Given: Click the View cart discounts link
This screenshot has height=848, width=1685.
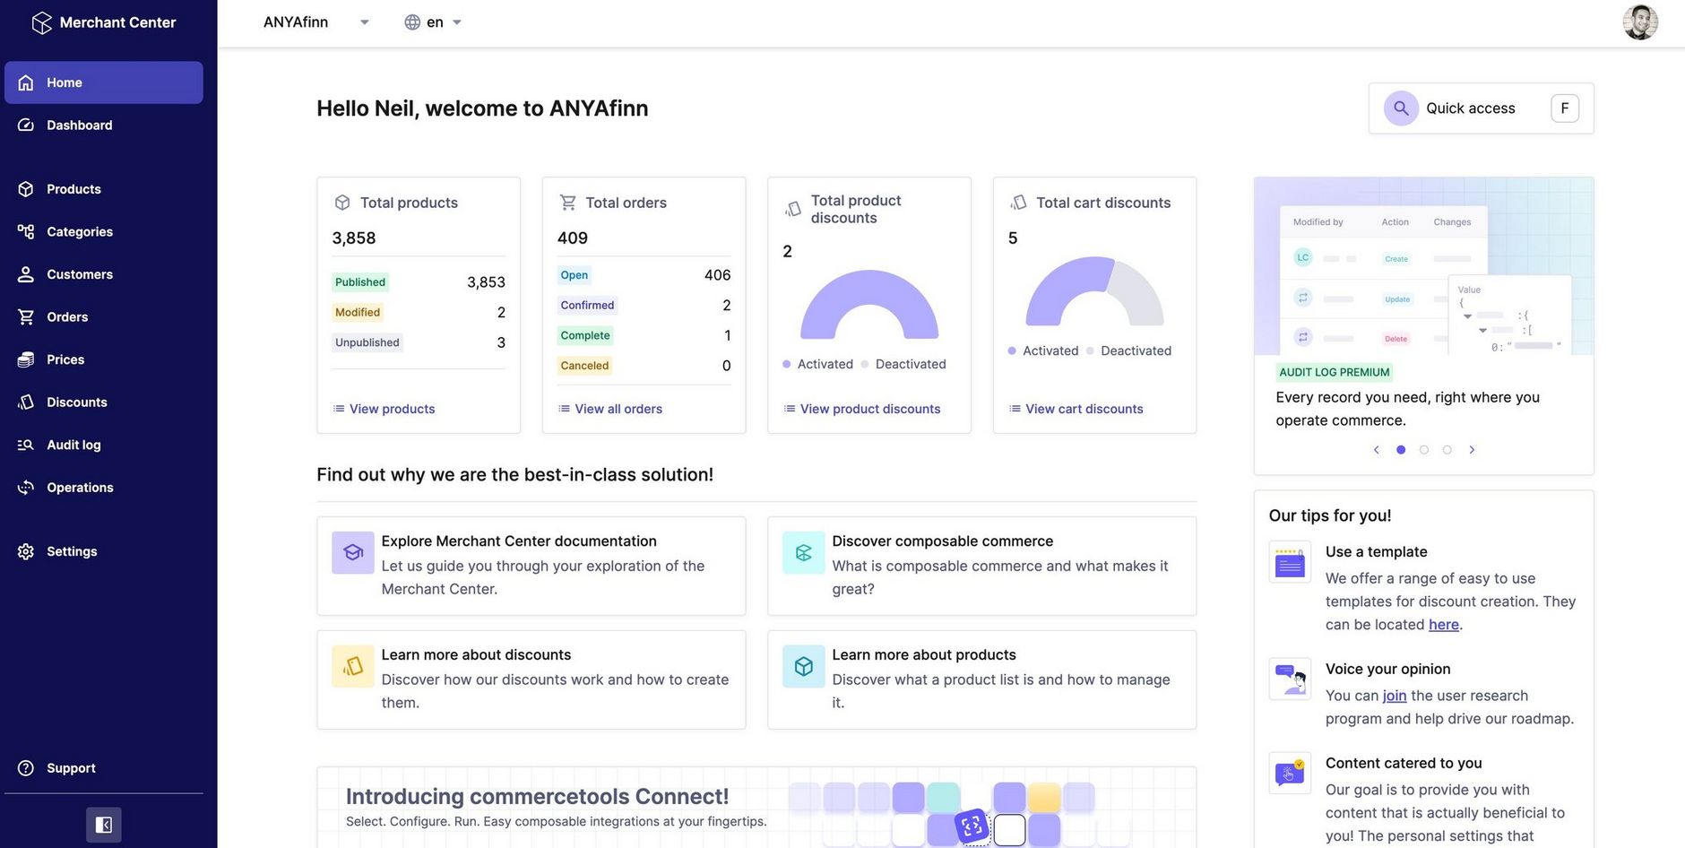Looking at the screenshot, I should click(x=1076, y=409).
